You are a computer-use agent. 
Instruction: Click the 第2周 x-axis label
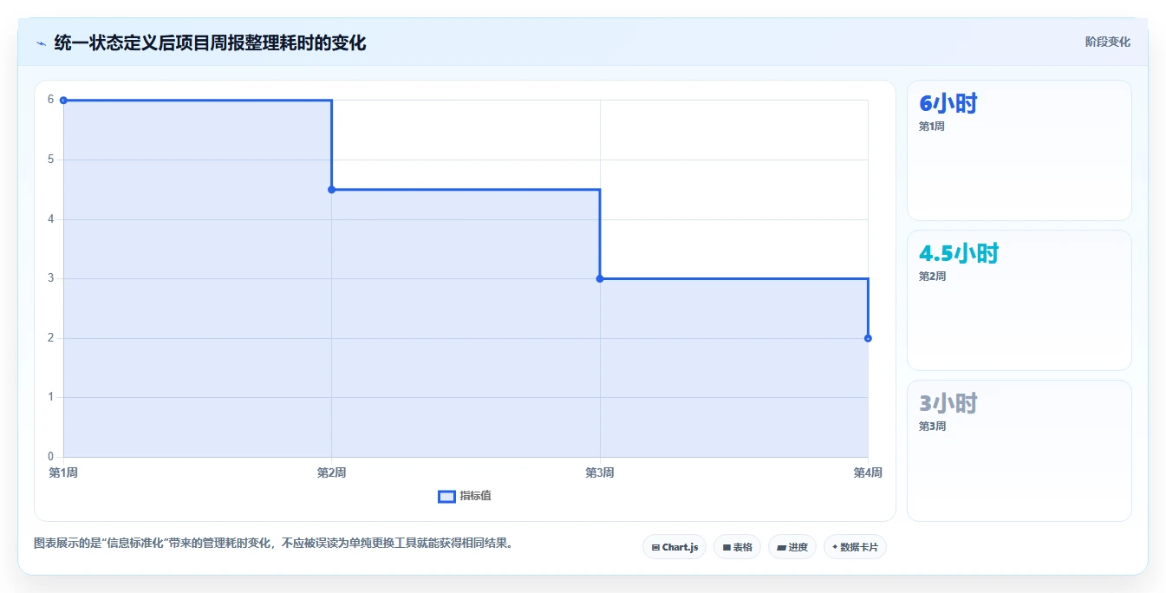click(x=331, y=472)
